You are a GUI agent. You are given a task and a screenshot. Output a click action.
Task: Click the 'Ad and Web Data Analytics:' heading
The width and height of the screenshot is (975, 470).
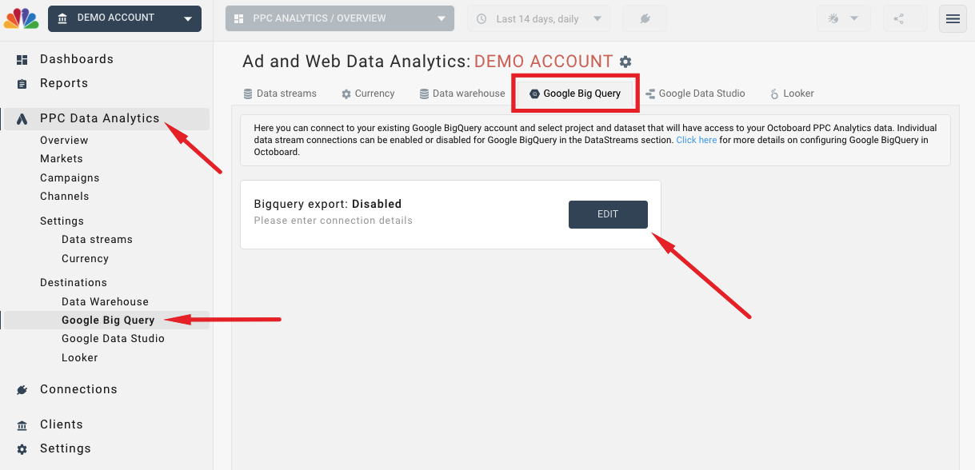tap(357, 62)
